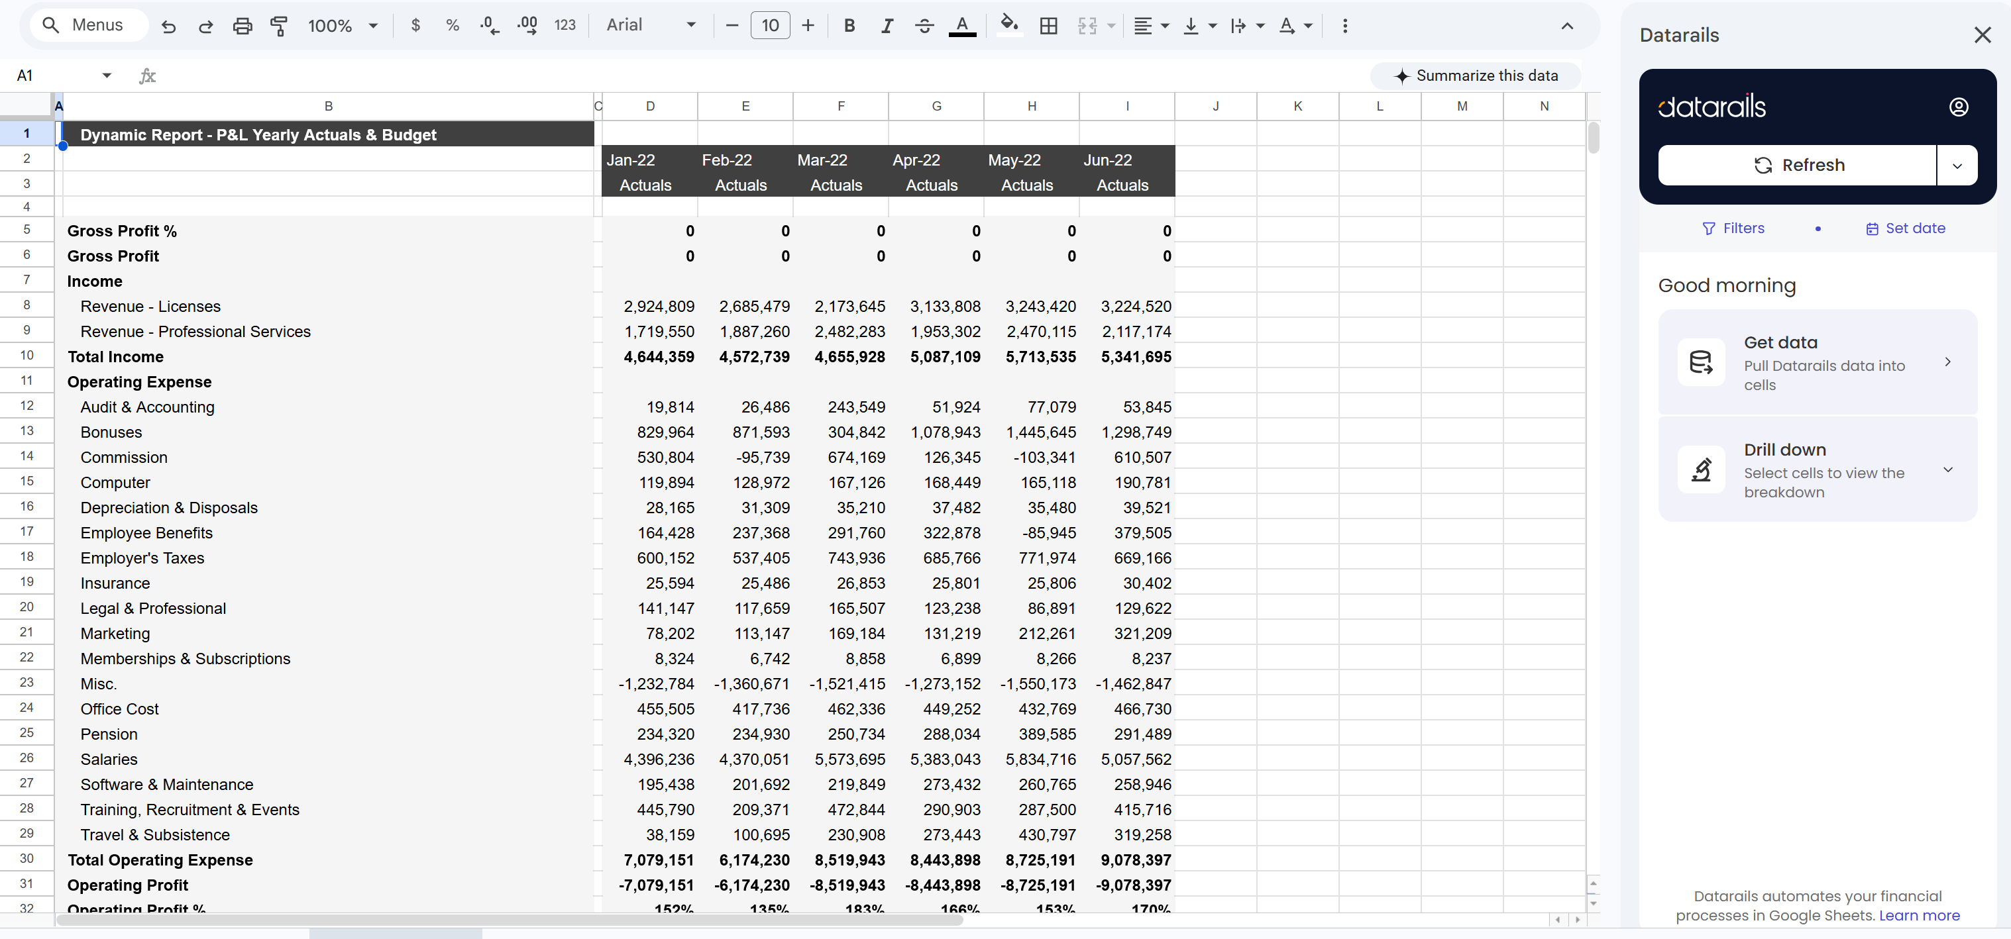Click the Datarails Refresh button
The height and width of the screenshot is (939, 2011).
pyautogui.click(x=1797, y=166)
